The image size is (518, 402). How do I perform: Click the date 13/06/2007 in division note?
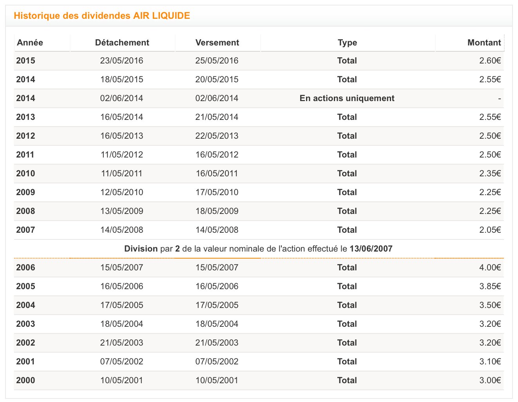click(369, 248)
